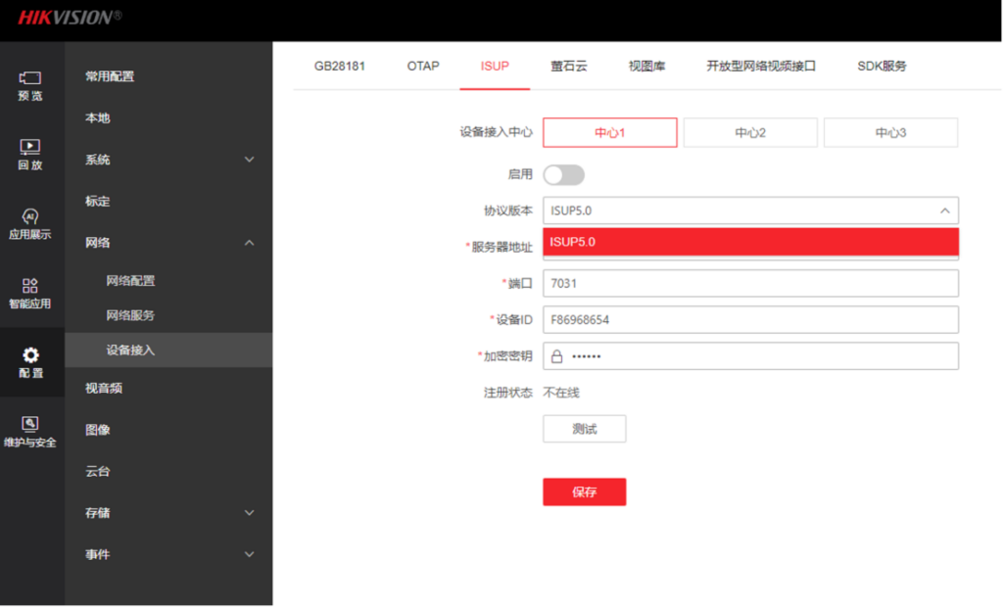Click the HIKVISION logo
The width and height of the screenshot is (1003, 607).
(x=69, y=18)
